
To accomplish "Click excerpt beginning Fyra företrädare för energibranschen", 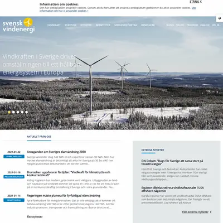I will coord(71,204).
